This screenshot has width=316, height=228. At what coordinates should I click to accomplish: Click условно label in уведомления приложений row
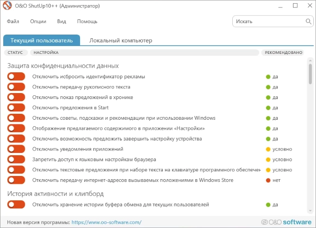click(282, 149)
